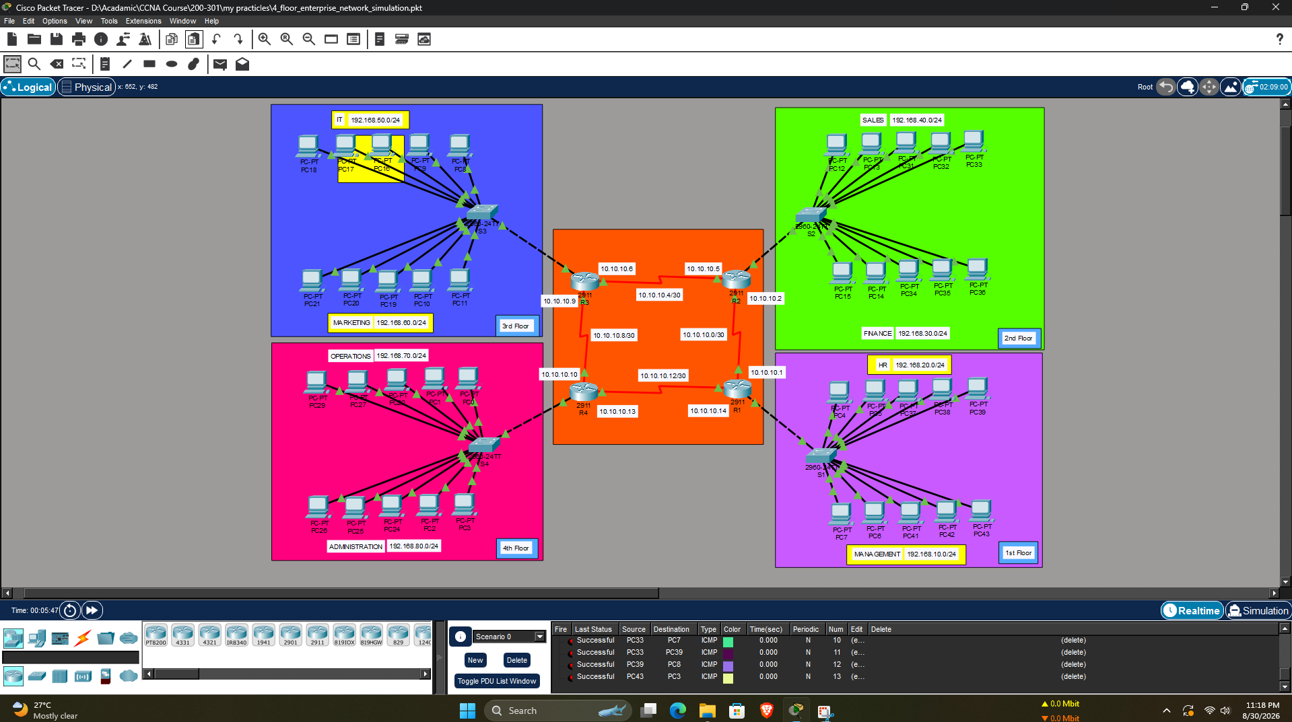The height and width of the screenshot is (722, 1292).
Task: Open the File menu
Action: [9, 21]
